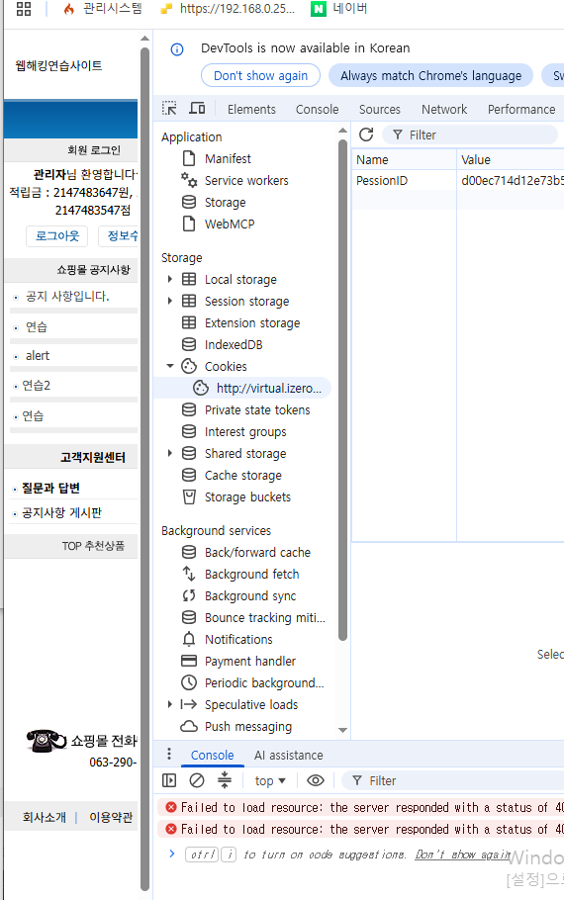Switch to the Performance tab
Screen dimensions: 564x900
pos(521,109)
